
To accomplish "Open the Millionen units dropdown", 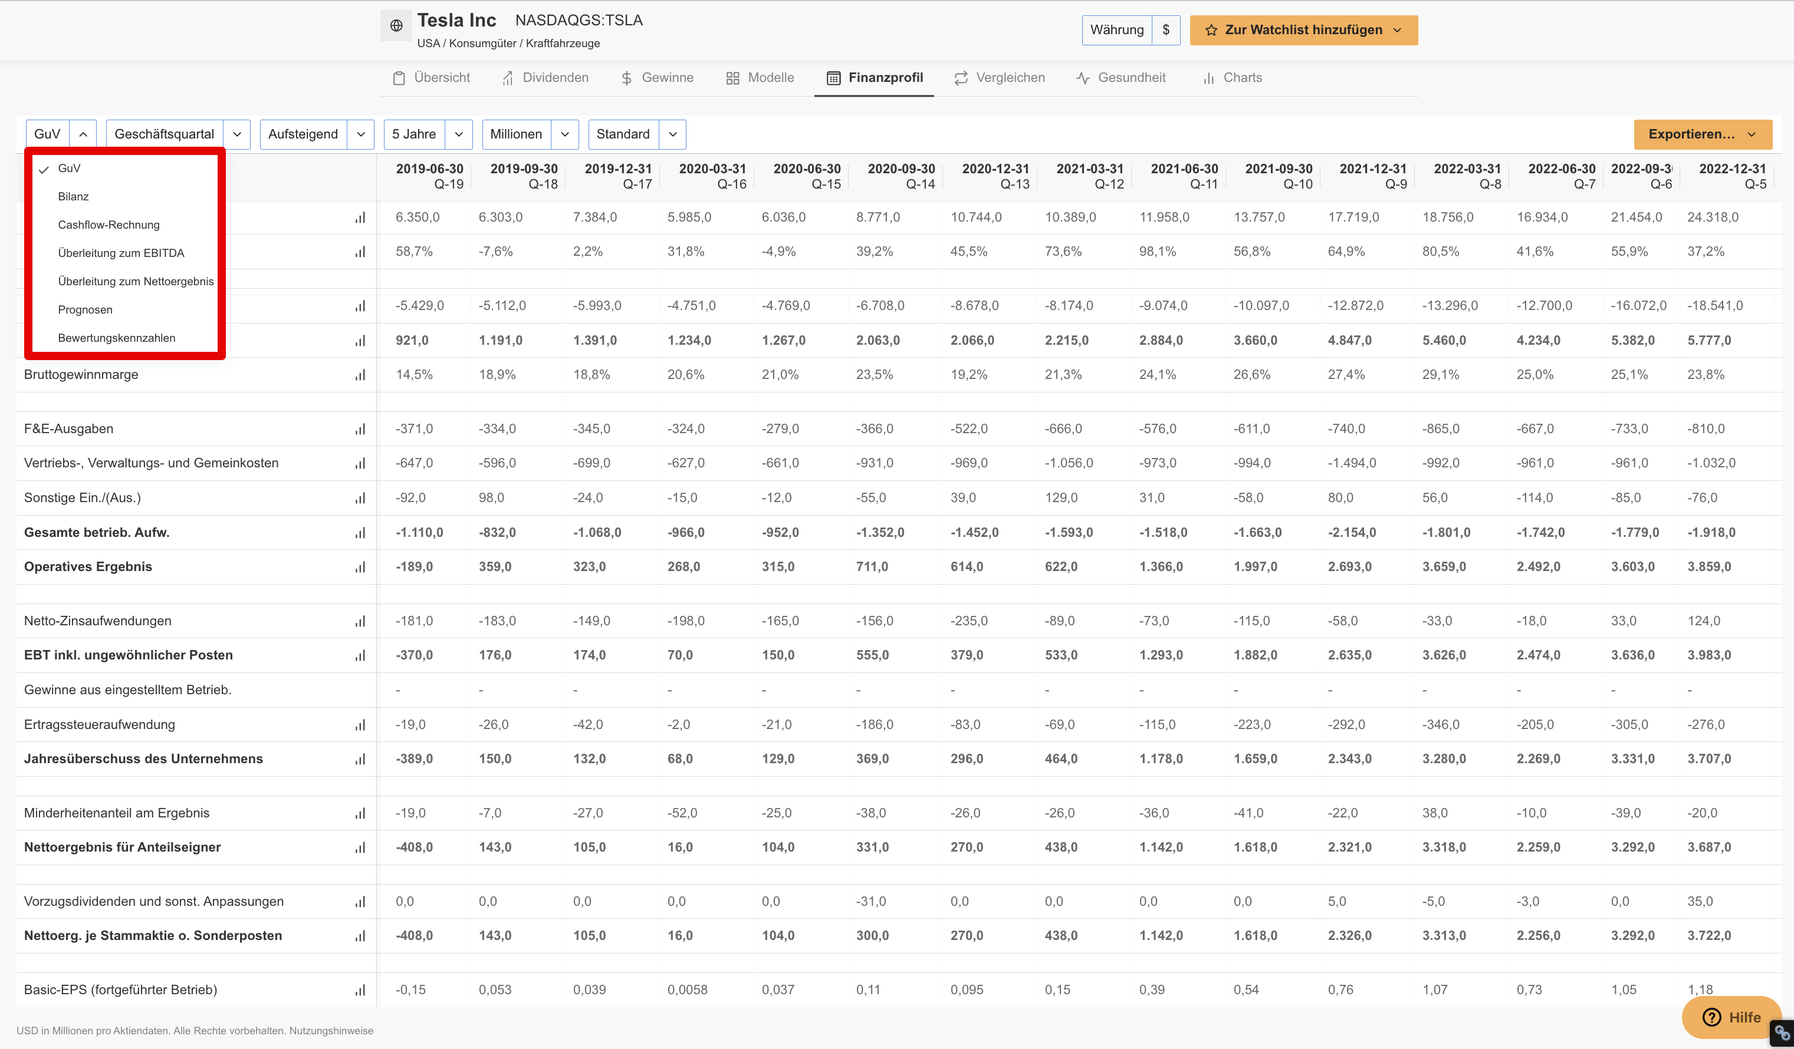I will [530, 134].
